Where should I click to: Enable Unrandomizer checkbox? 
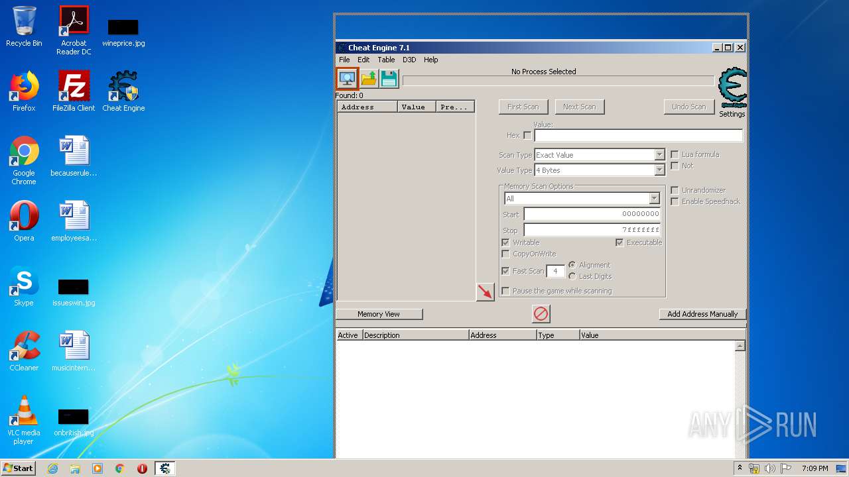point(675,190)
